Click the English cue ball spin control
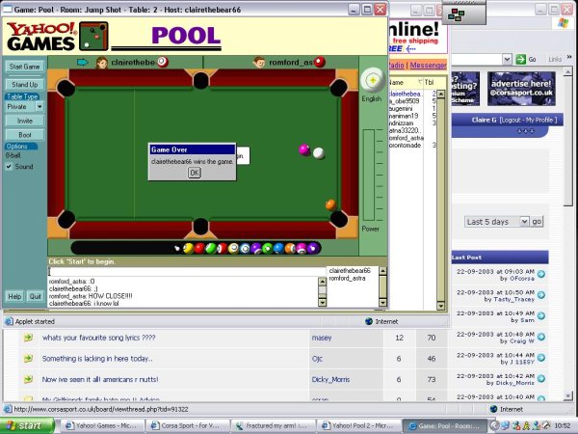The width and height of the screenshot is (578, 434). pos(372,80)
